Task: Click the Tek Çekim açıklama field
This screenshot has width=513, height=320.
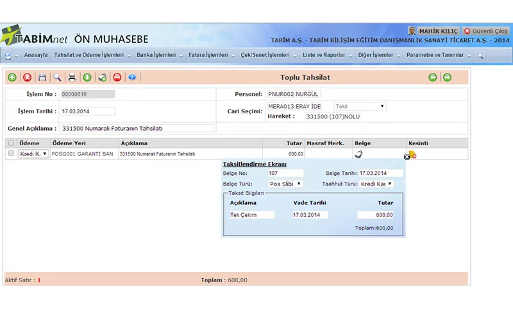Action: 252,215
